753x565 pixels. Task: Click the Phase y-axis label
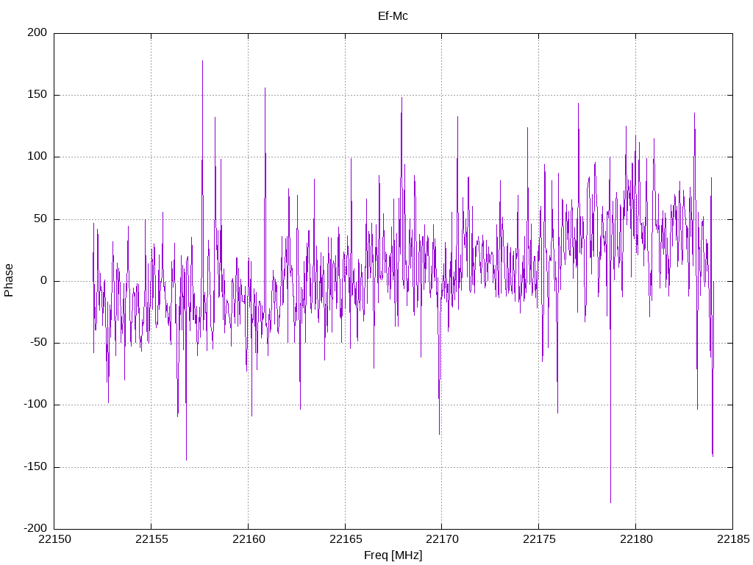(9, 280)
